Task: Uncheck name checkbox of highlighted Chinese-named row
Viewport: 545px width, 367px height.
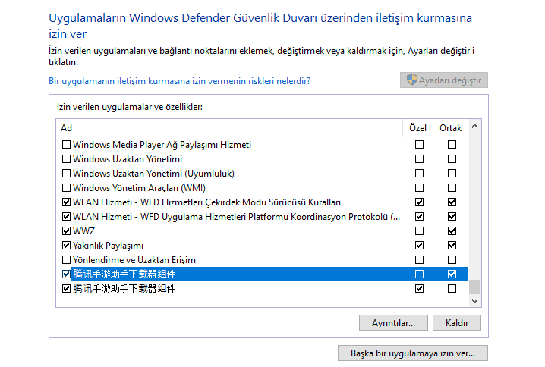Action: coord(66,274)
